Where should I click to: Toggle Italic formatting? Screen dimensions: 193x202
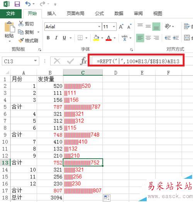click(x=56, y=38)
